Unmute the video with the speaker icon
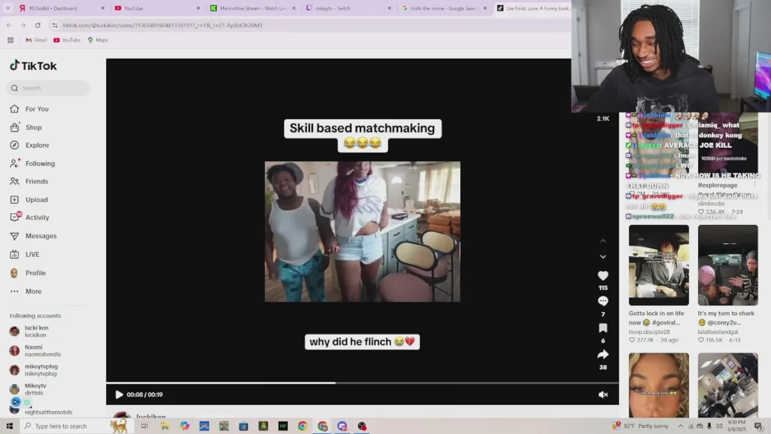 coord(603,395)
